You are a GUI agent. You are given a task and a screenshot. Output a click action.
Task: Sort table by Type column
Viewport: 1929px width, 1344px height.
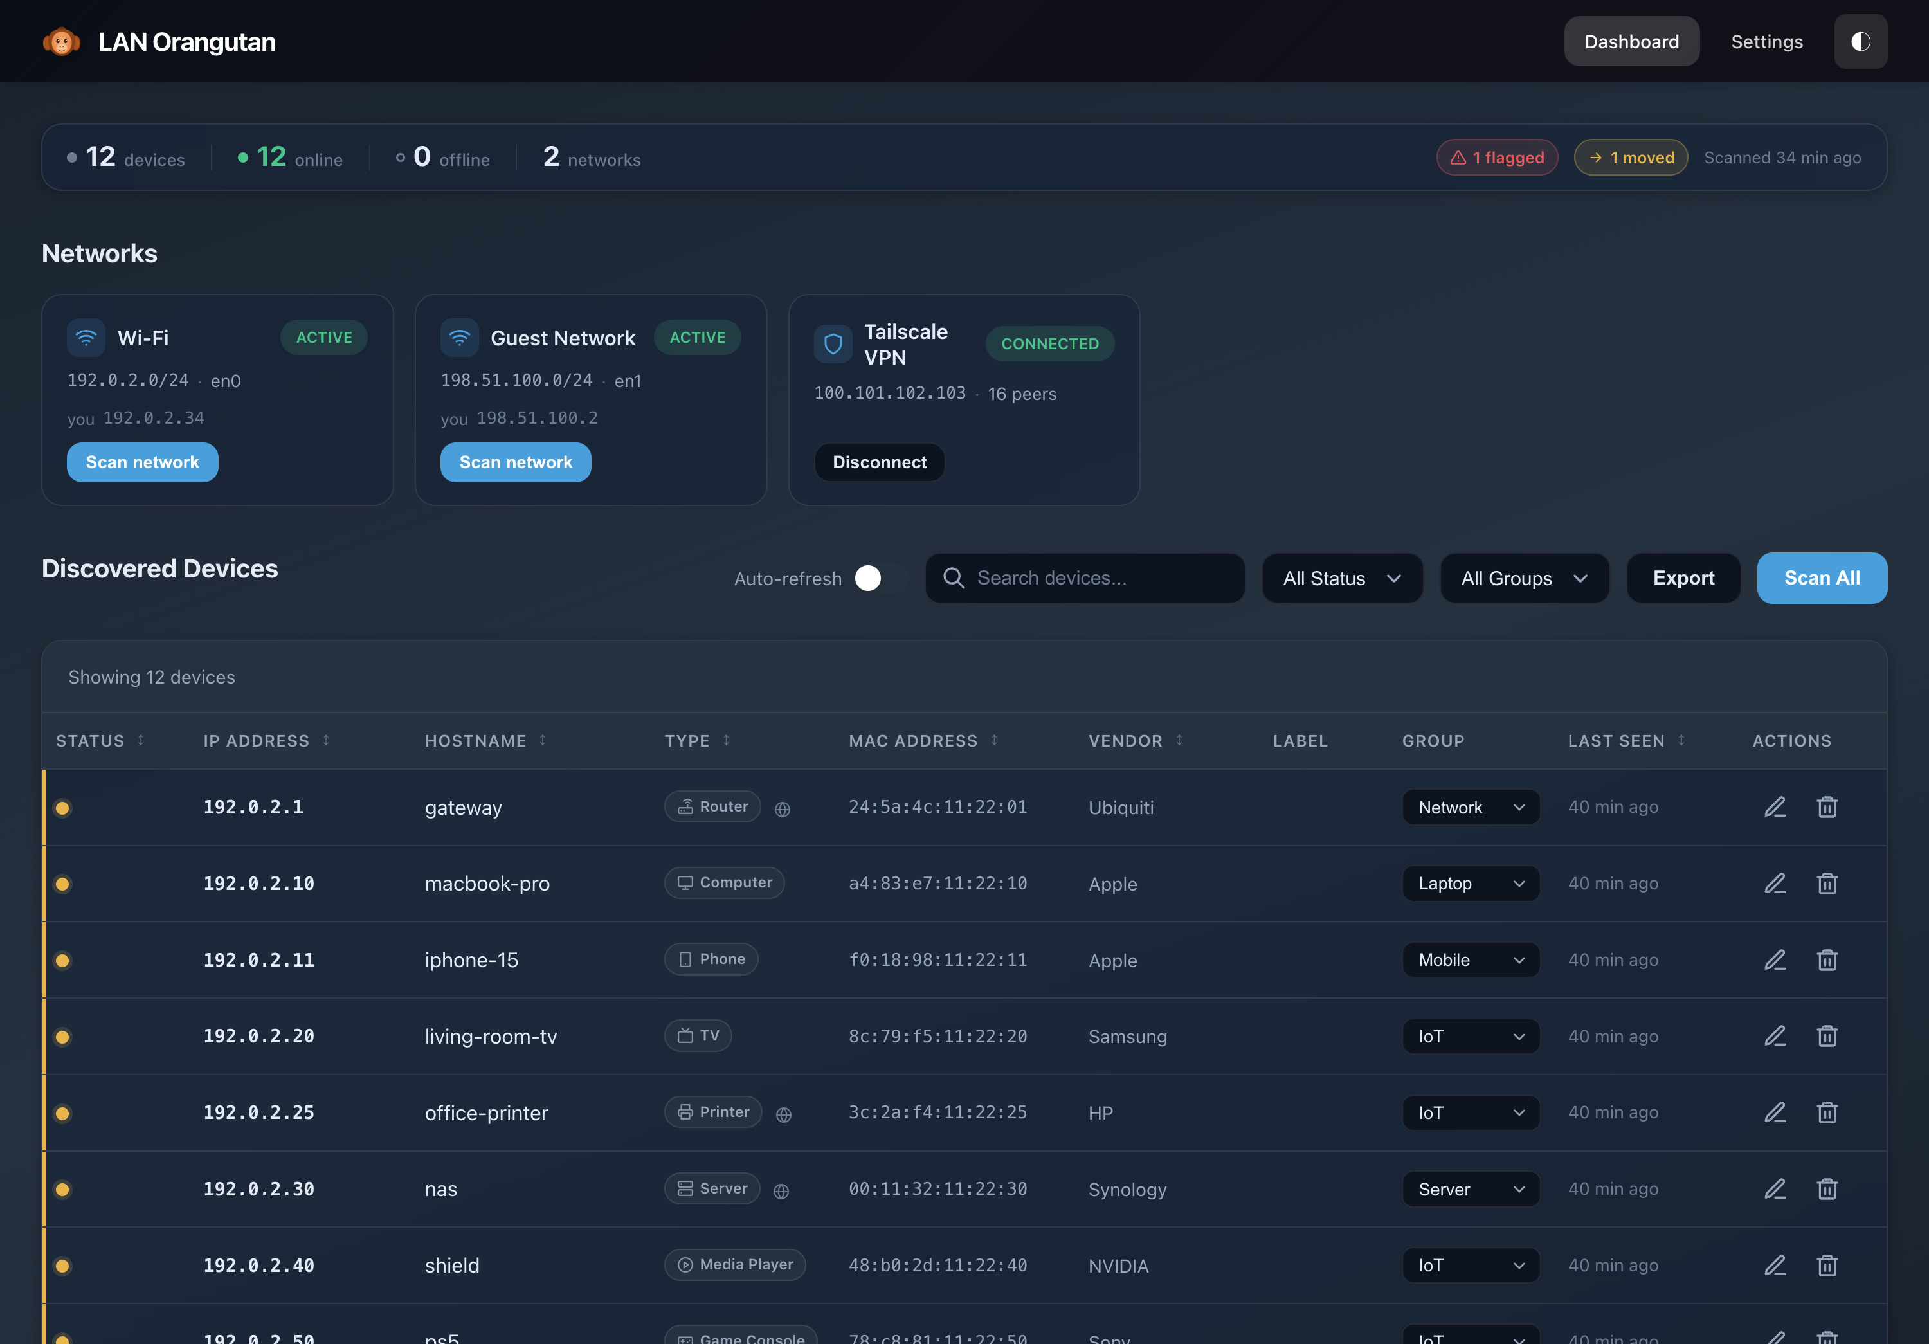697,741
